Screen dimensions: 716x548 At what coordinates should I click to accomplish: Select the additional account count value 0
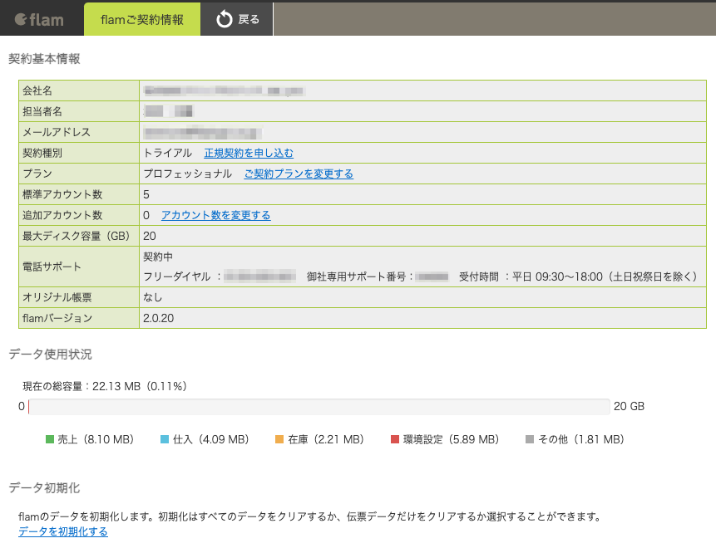pyautogui.click(x=146, y=215)
